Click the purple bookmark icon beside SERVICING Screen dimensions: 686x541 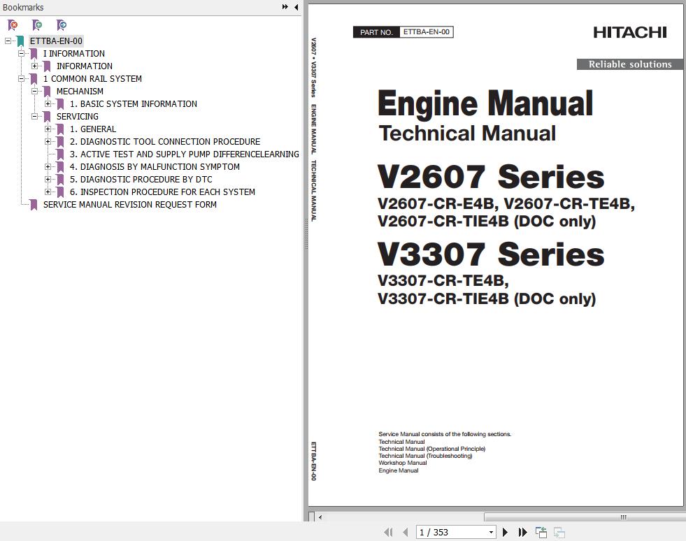[48, 117]
